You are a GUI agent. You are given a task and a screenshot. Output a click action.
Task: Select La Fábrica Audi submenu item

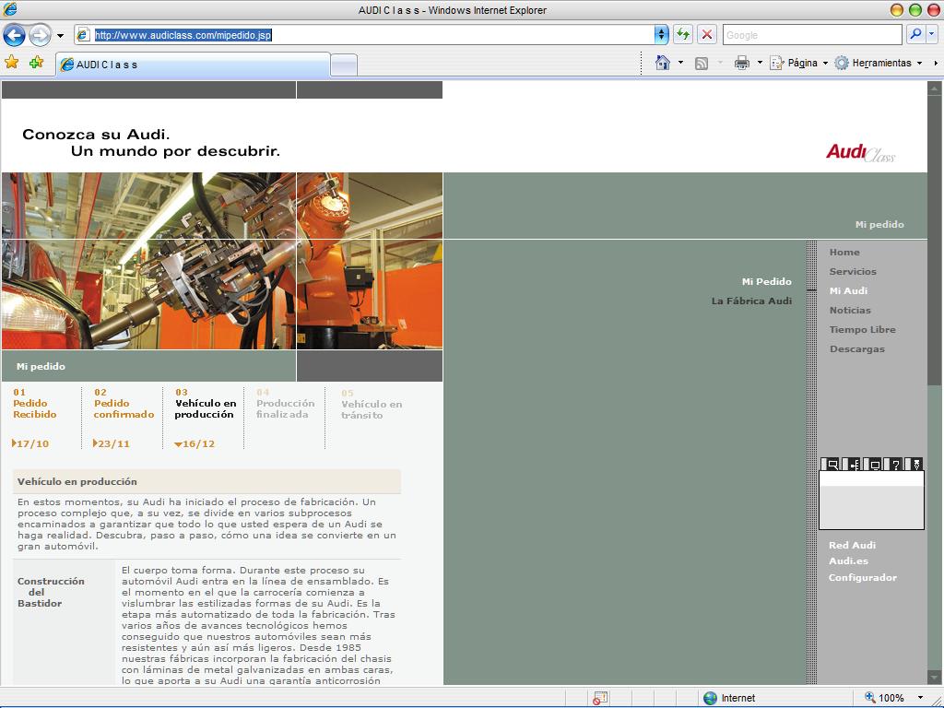pos(751,301)
